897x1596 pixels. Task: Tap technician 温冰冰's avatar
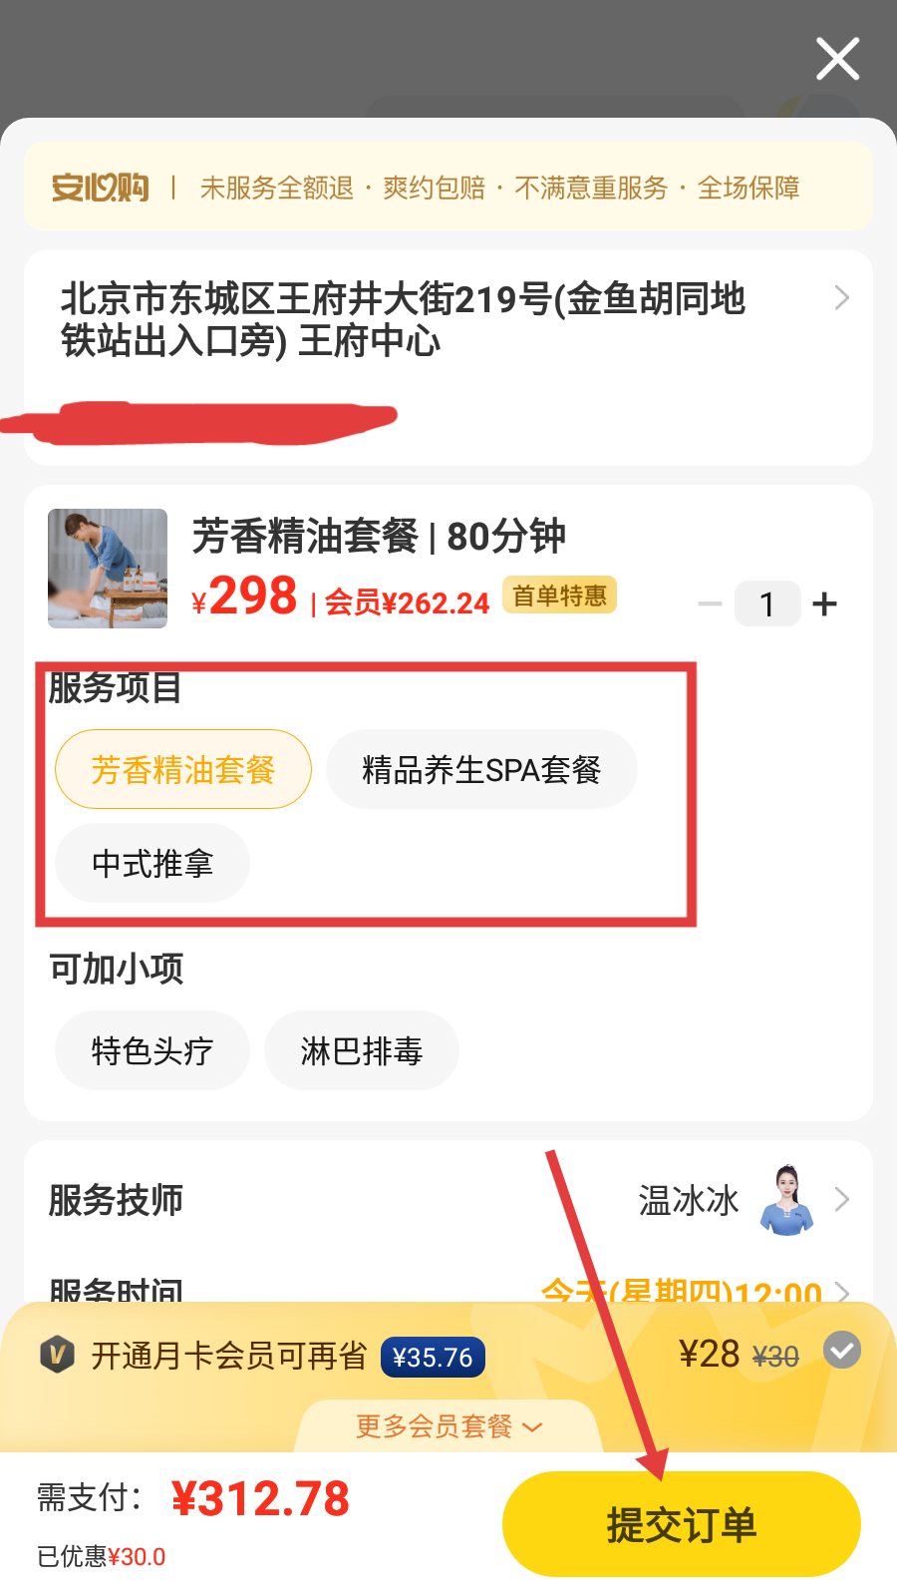(x=787, y=1200)
